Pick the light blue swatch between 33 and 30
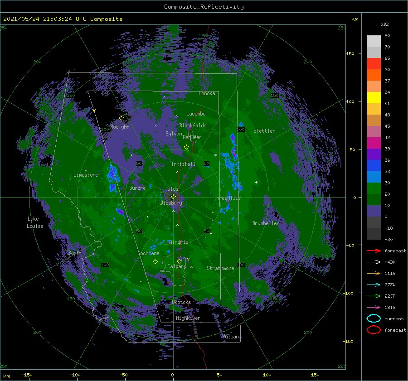This screenshot has height=381, width=408. (x=374, y=177)
